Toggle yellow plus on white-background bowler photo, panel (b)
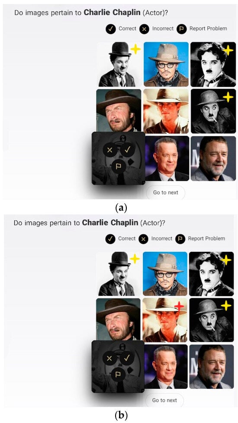Viewport: 238px width, 423px height. coord(135,259)
